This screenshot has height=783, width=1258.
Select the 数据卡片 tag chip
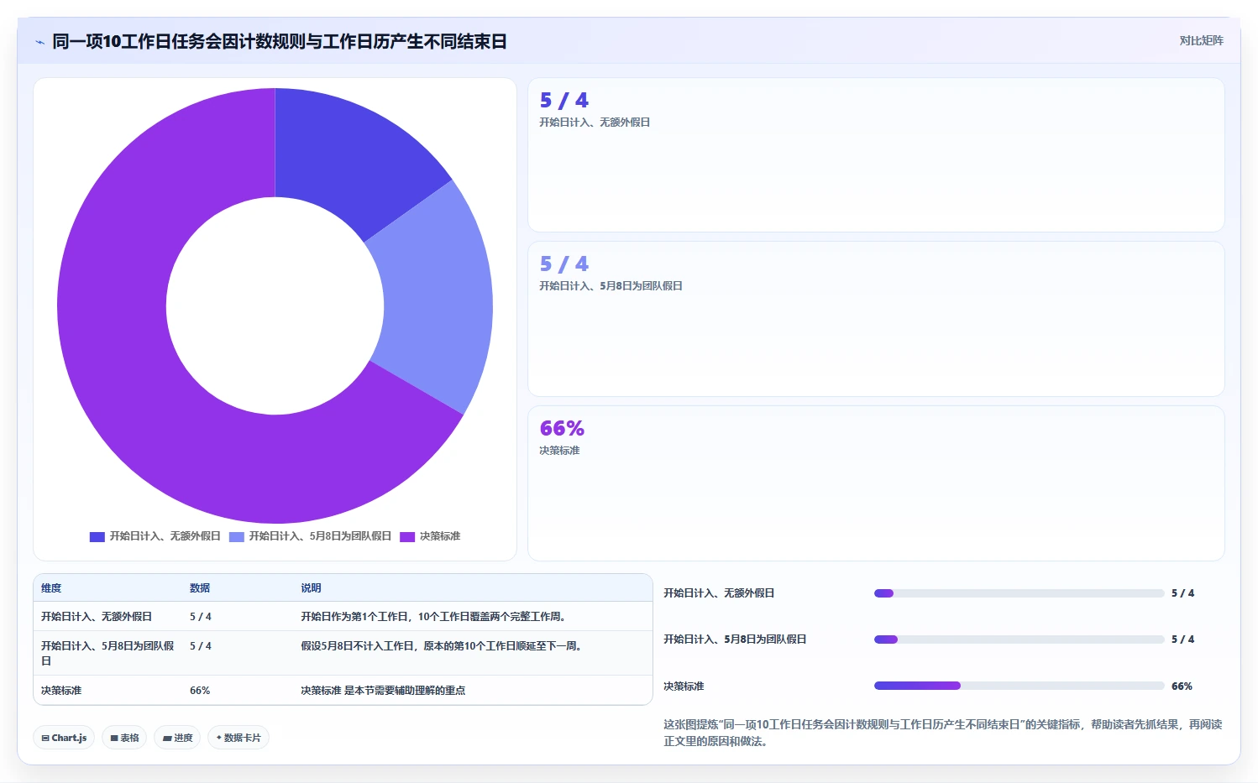coord(238,738)
